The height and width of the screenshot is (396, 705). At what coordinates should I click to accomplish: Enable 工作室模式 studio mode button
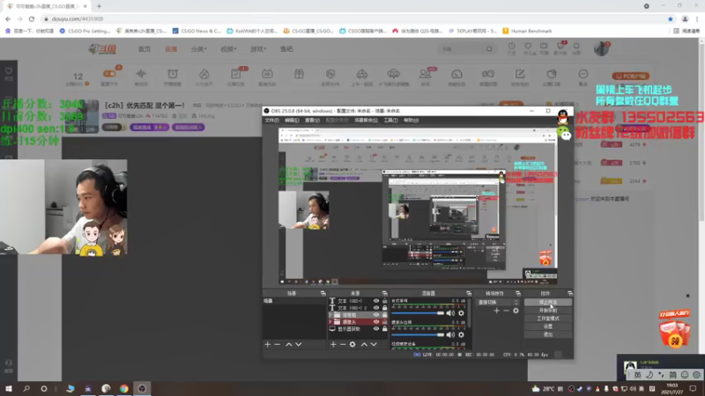click(x=548, y=319)
